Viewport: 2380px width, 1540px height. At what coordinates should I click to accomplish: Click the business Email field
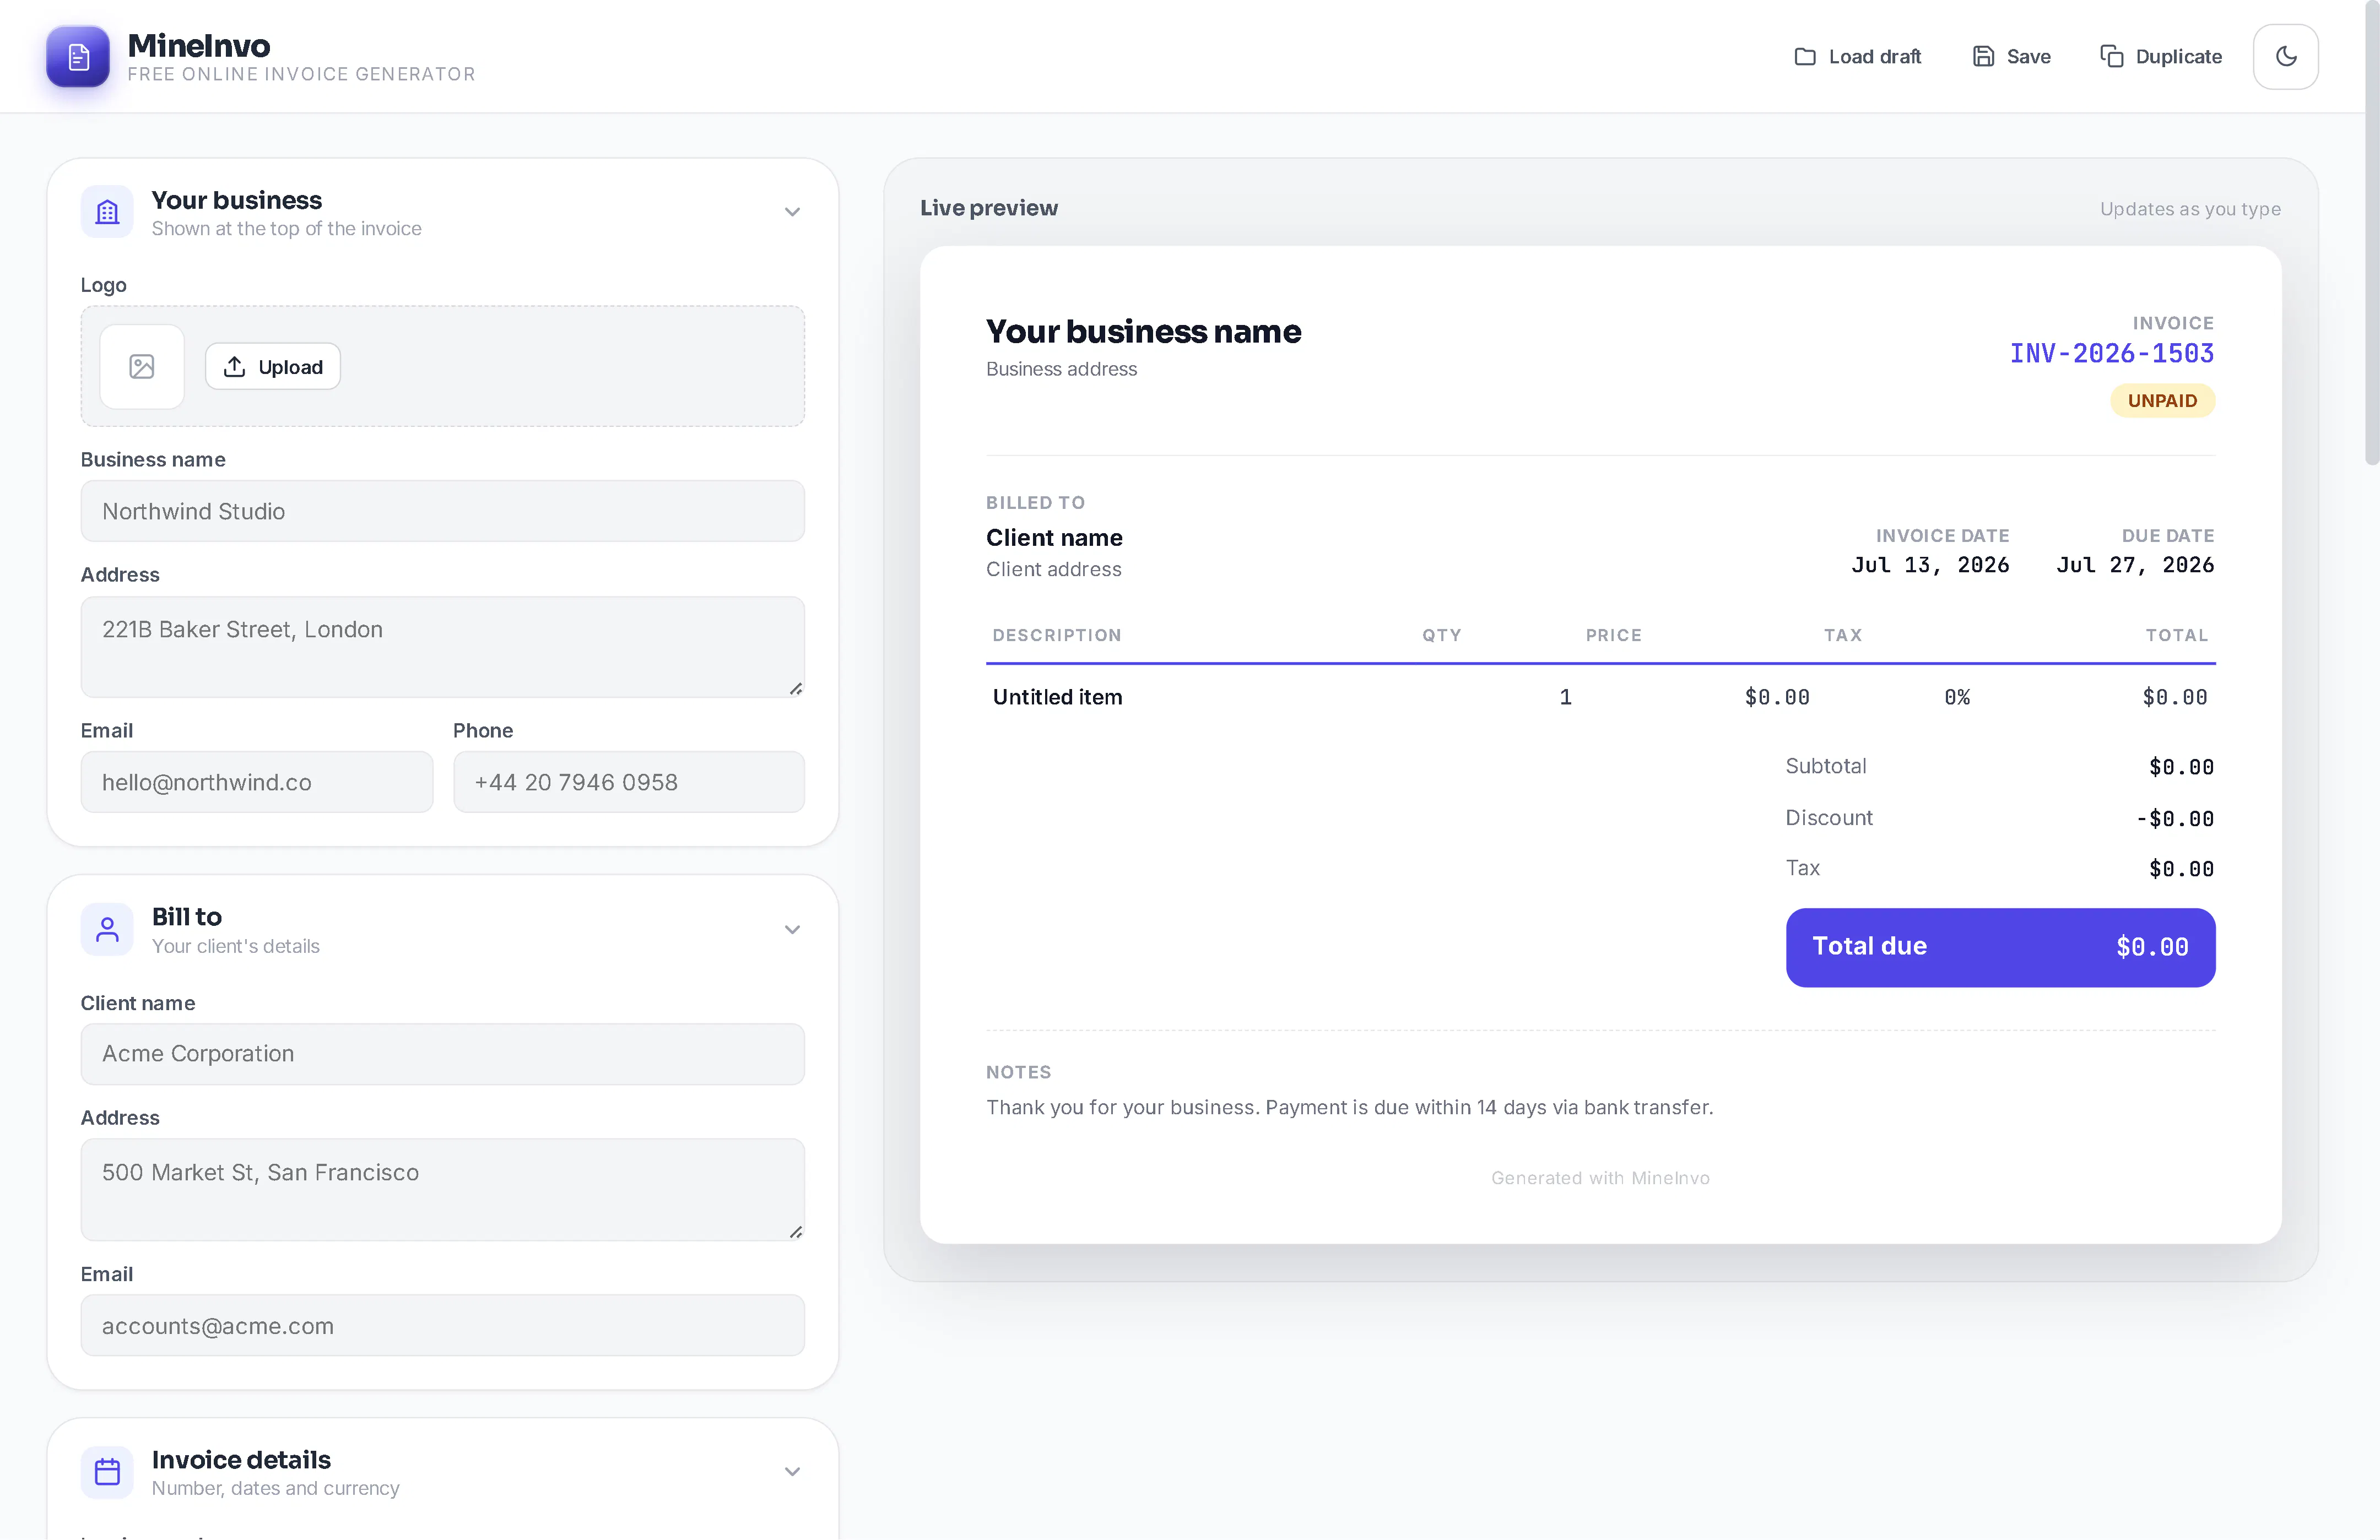click(x=257, y=782)
